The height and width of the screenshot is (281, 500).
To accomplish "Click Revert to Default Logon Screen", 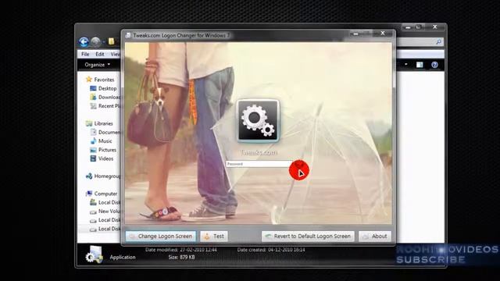I will point(308,237).
